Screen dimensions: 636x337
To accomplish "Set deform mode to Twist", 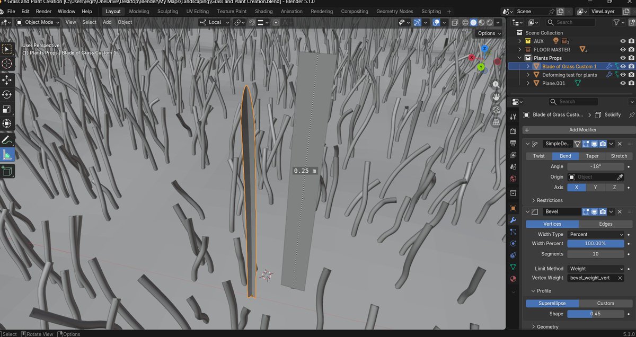I will [x=538, y=156].
